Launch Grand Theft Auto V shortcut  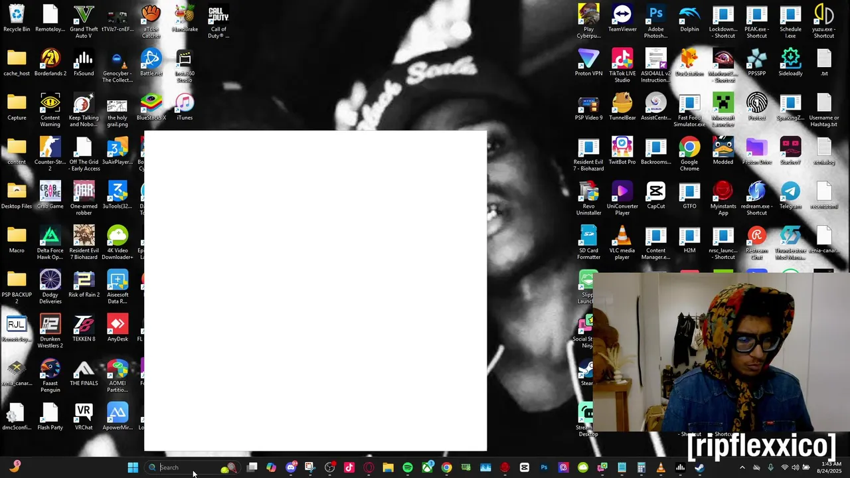click(84, 21)
